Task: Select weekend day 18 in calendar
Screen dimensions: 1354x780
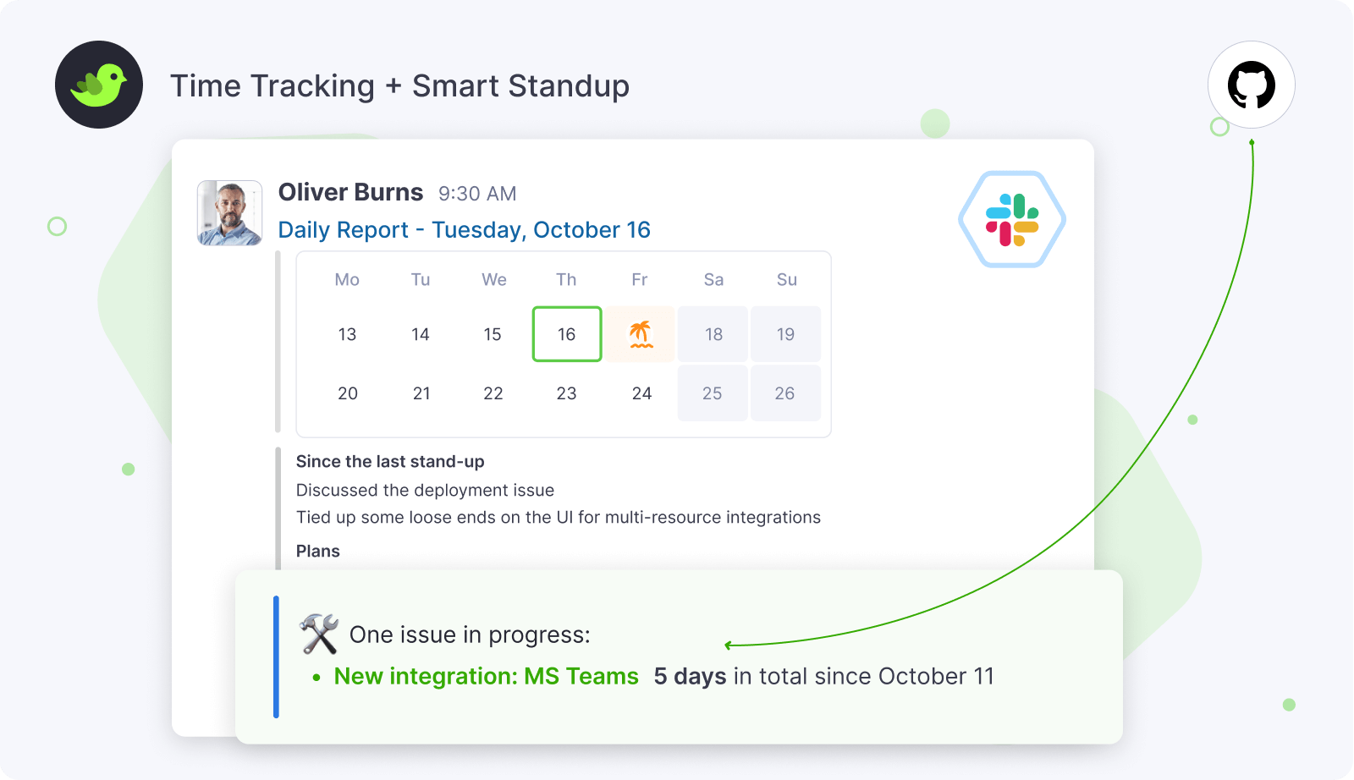Action: (x=713, y=334)
